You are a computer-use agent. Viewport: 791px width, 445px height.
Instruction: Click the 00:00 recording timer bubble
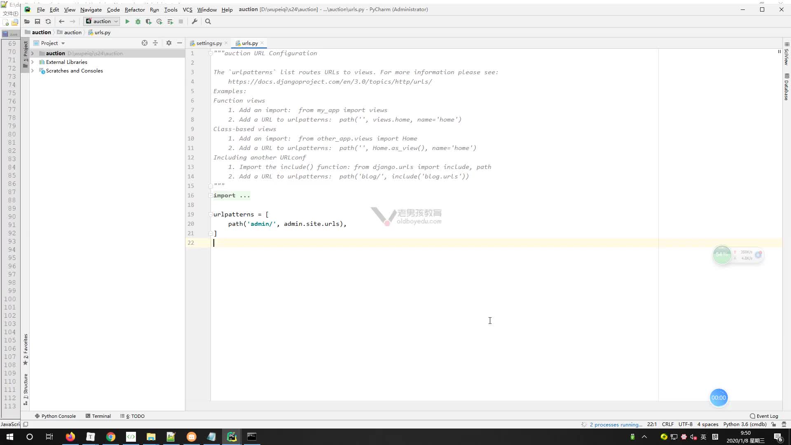point(718,398)
